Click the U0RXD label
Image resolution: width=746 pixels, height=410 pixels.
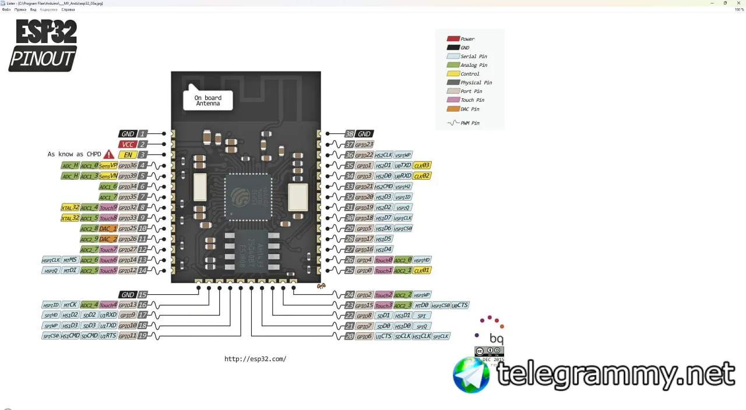click(x=403, y=176)
